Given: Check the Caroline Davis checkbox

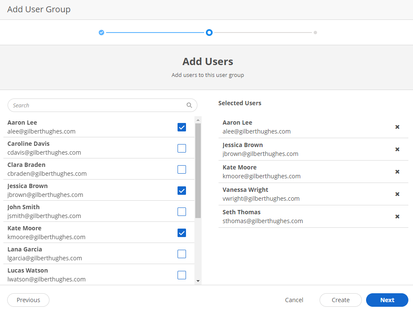Looking at the screenshot, I should (x=182, y=148).
